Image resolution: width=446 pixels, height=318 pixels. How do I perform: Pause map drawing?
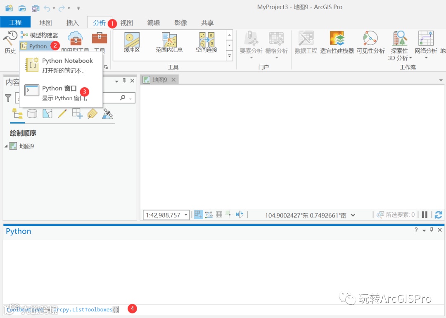(x=425, y=215)
